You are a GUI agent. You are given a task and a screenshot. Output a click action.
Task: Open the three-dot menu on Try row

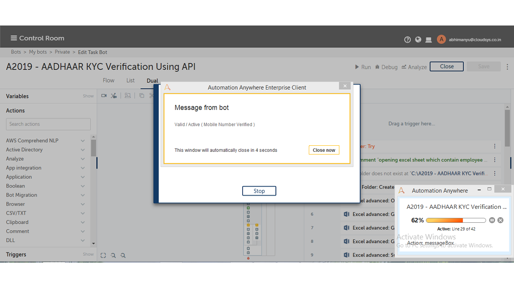click(495, 147)
